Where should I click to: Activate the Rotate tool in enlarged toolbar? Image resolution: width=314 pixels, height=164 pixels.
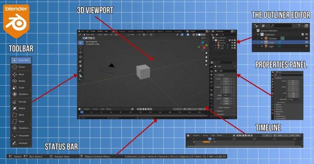tap(21, 81)
